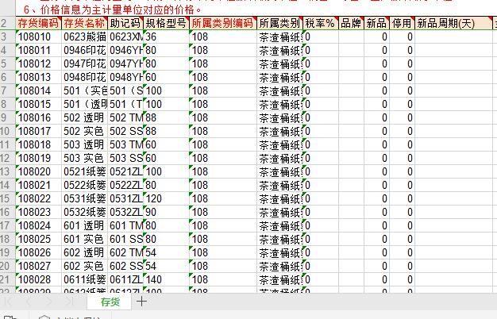Click cell containing code 108017
The height and width of the screenshot is (319, 497).
pos(38,131)
